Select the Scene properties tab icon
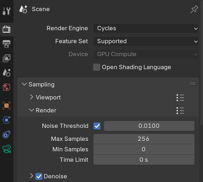This screenshot has height=182, width=203. 7,73
